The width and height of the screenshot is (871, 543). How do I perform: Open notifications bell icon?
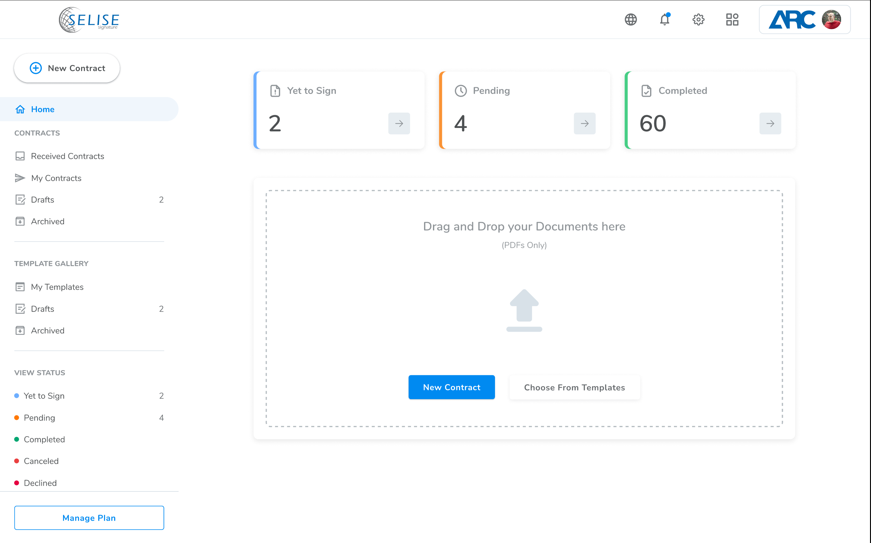pos(664,19)
